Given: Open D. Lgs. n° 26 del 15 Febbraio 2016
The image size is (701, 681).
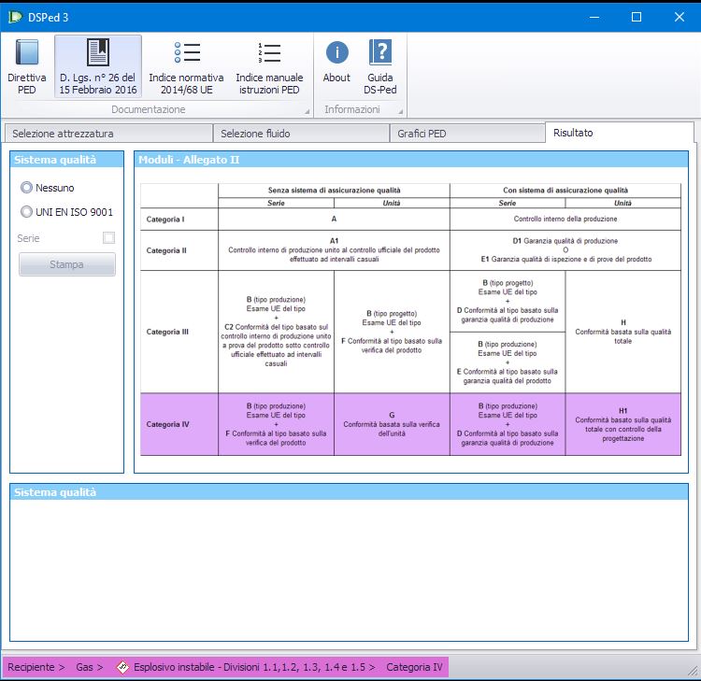Looking at the screenshot, I should click(x=98, y=66).
